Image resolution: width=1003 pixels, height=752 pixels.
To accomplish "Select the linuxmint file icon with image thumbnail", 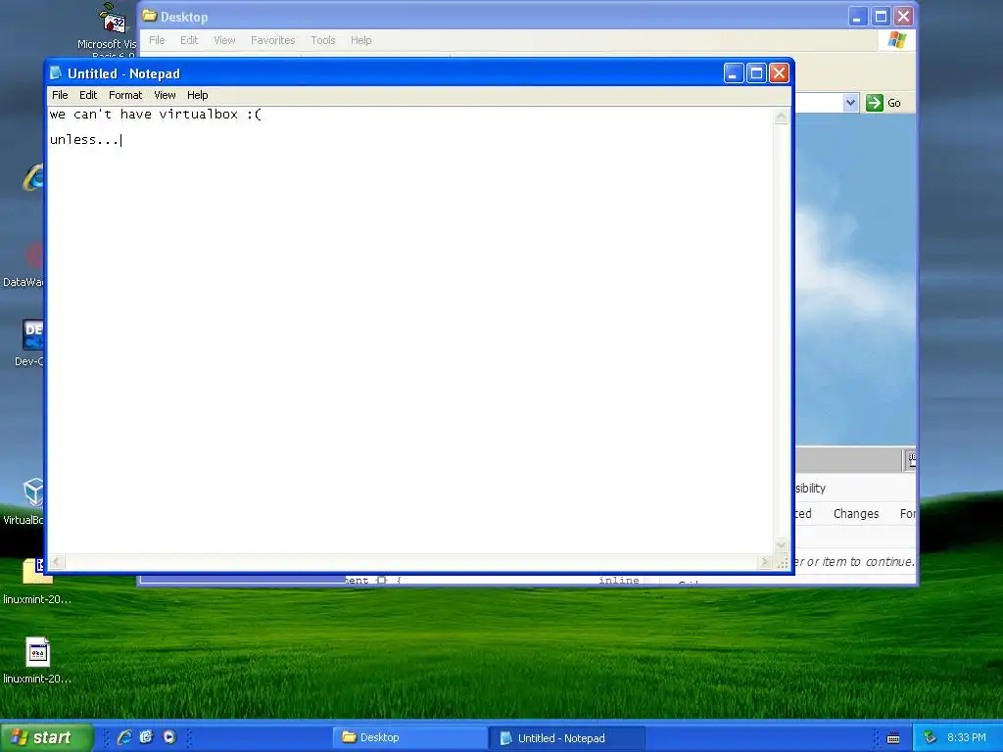I will click(37, 661).
